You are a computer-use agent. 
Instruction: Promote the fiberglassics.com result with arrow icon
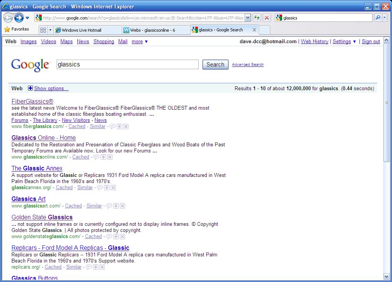(x=119, y=126)
